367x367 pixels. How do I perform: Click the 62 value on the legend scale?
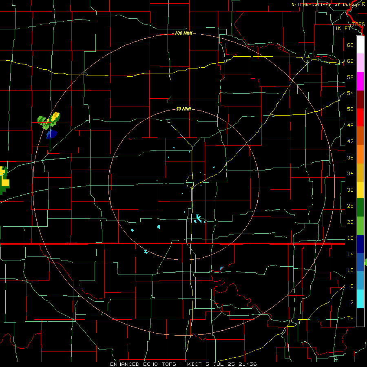[350, 61]
